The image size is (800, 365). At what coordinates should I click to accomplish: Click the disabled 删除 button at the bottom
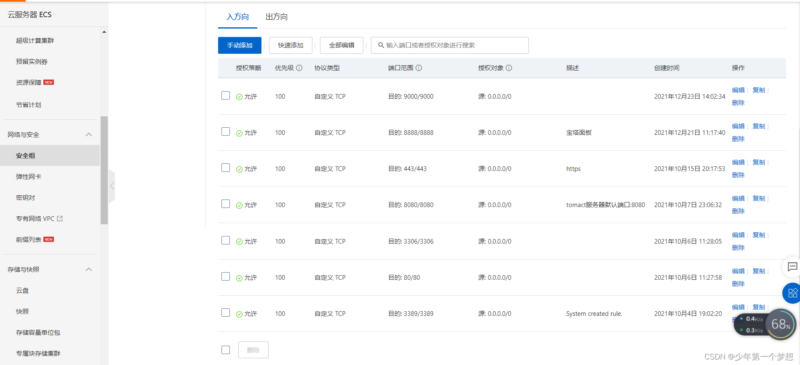[253, 350]
